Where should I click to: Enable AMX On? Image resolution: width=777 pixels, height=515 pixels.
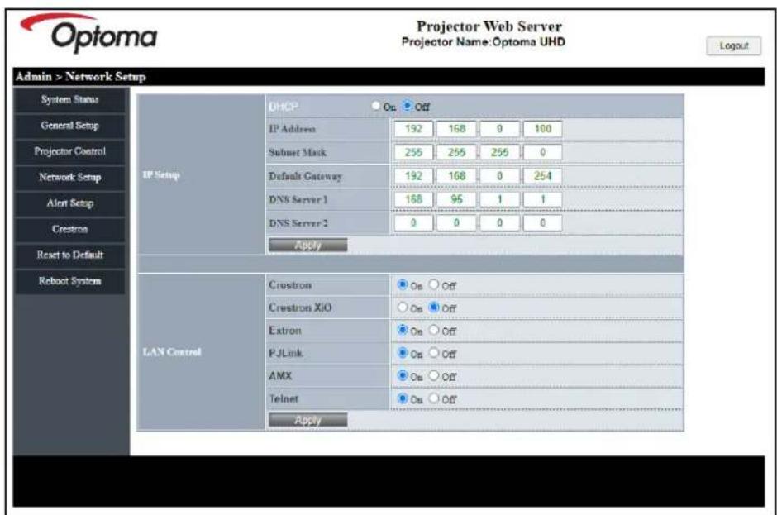(403, 375)
